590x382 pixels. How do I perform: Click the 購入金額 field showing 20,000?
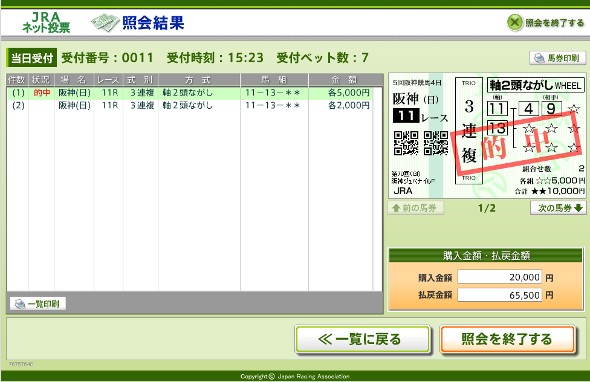500,277
